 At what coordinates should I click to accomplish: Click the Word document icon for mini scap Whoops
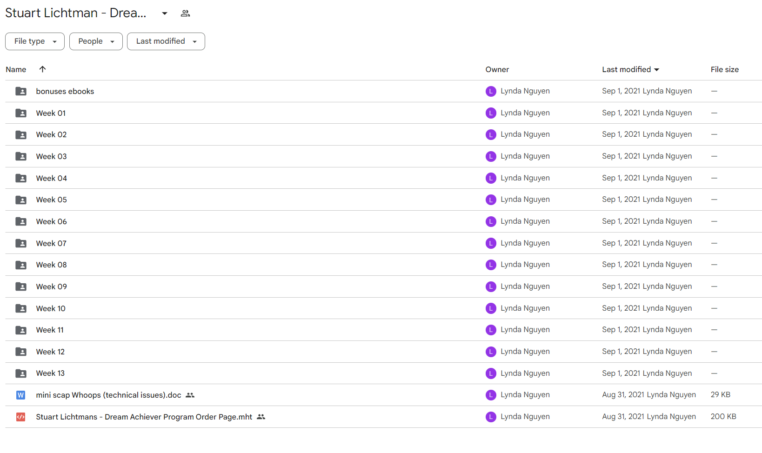(21, 395)
